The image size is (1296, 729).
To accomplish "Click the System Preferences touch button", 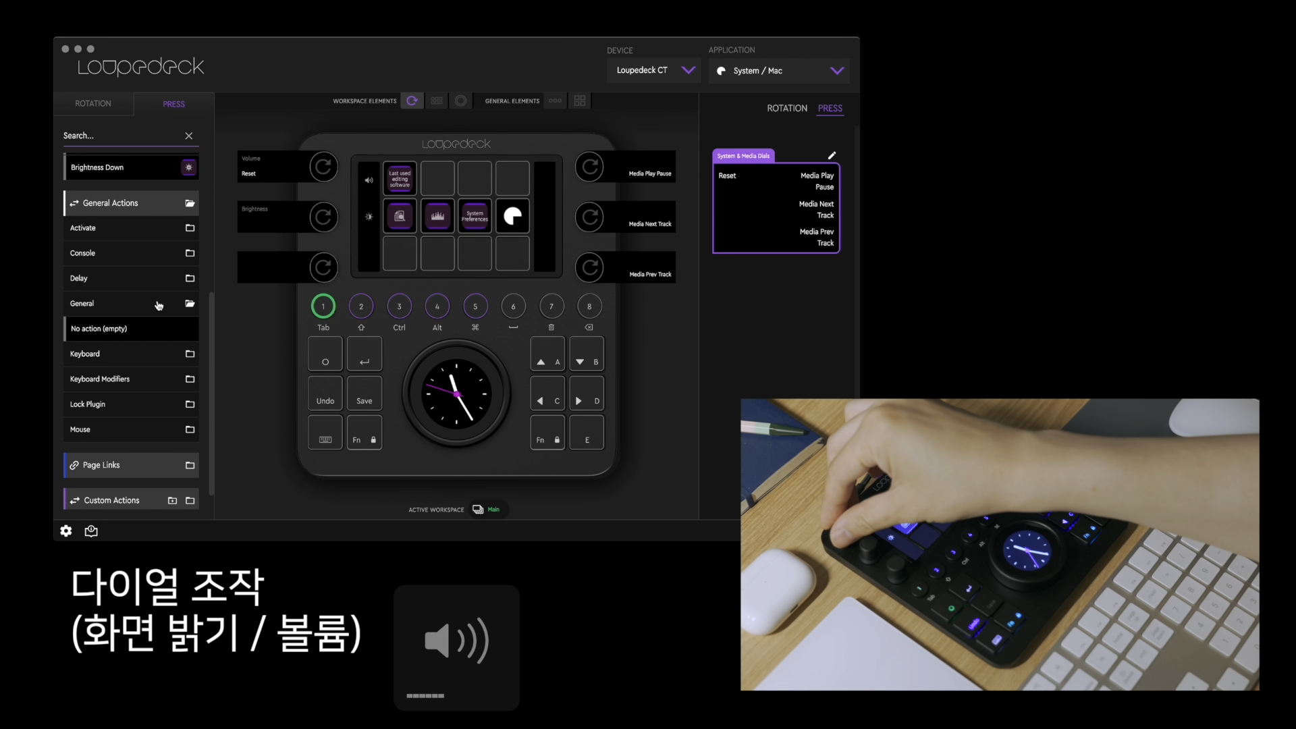I will pos(475,216).
